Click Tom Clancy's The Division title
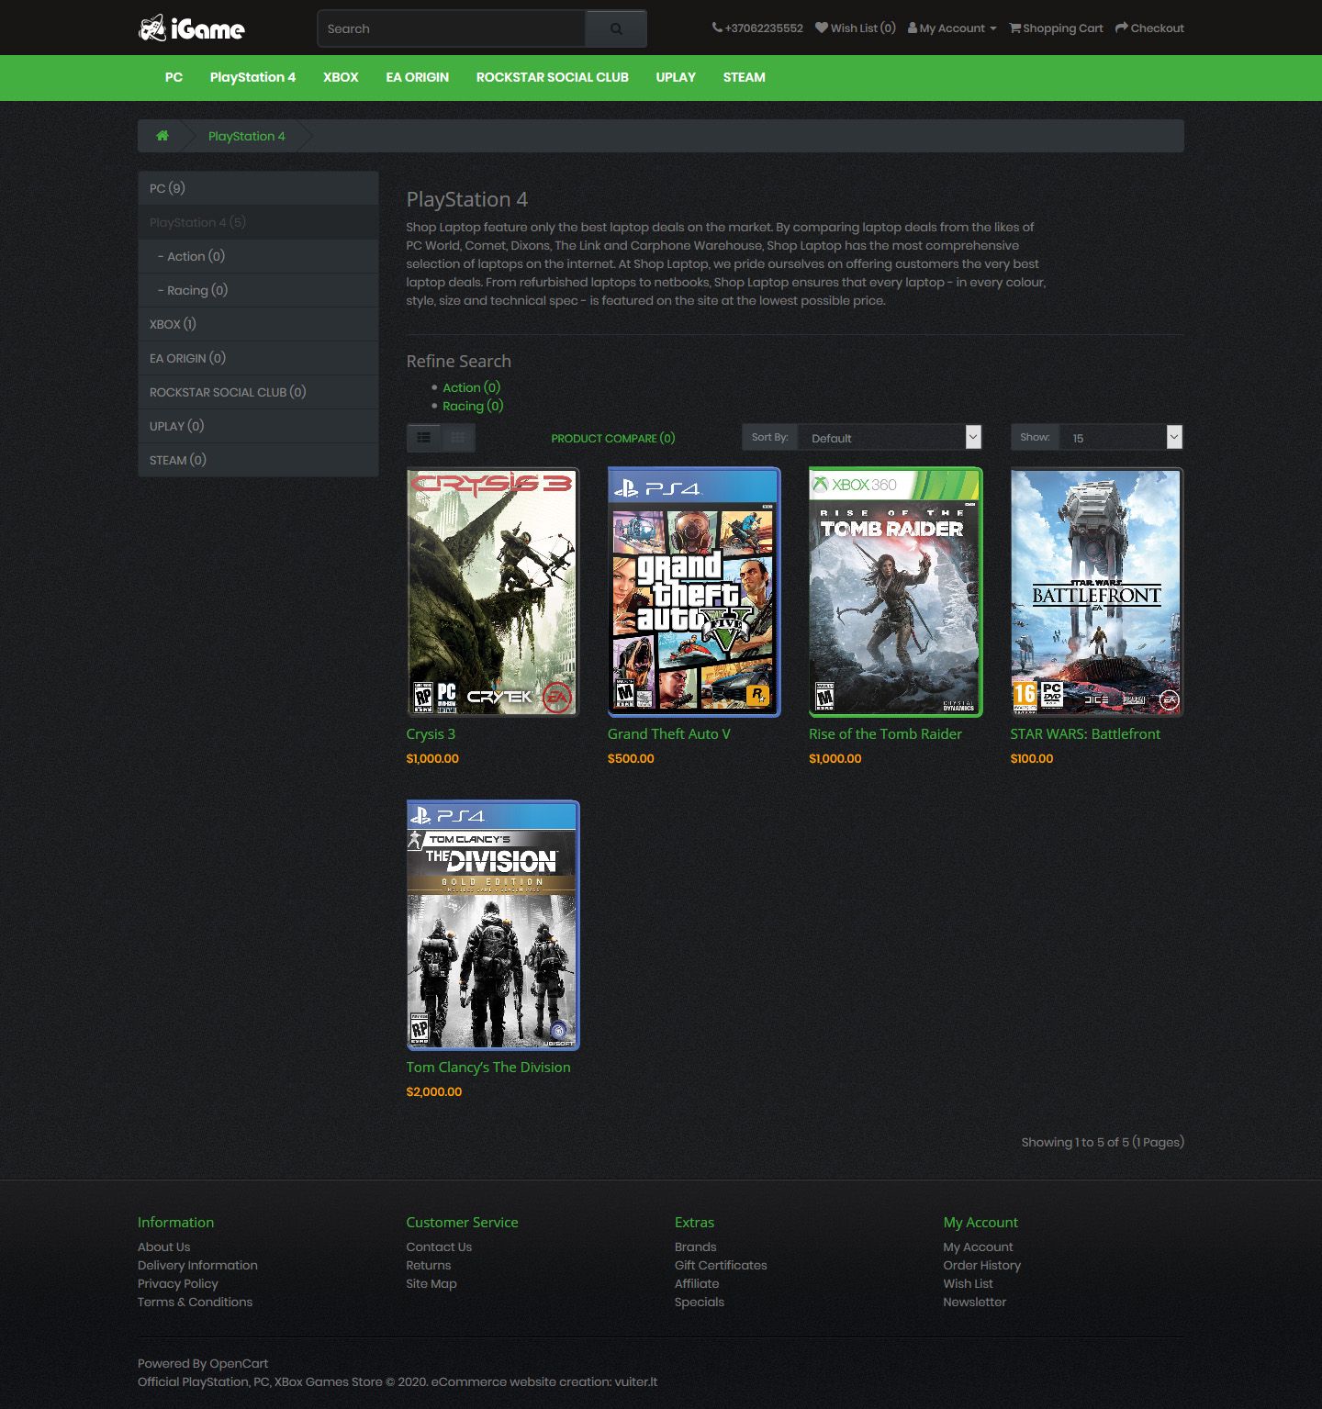The height and width of the screenshot is (1409, 1322). click(x=488, y=1067)
